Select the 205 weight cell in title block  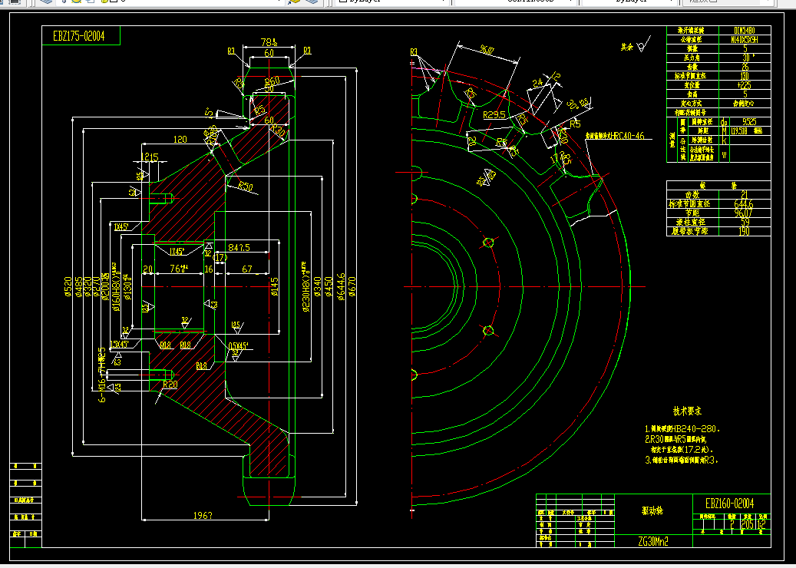(x=748, y=524)
